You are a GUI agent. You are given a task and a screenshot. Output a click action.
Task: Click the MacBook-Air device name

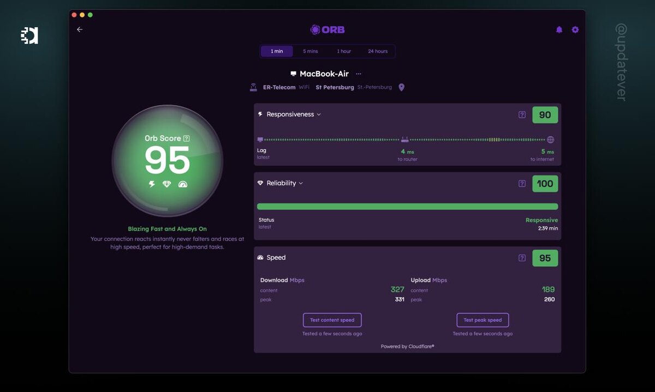[x=324, y=74]
